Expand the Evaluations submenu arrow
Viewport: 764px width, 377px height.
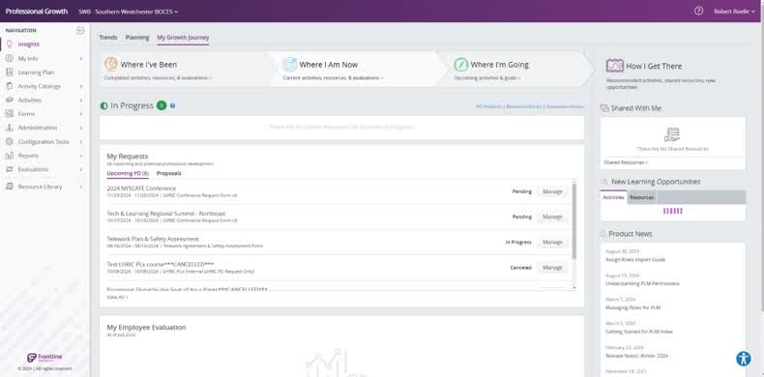pyautogui.click(x=81, y=169)
